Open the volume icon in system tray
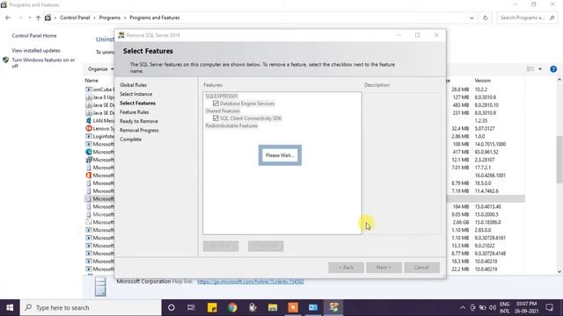 [493, 308]
